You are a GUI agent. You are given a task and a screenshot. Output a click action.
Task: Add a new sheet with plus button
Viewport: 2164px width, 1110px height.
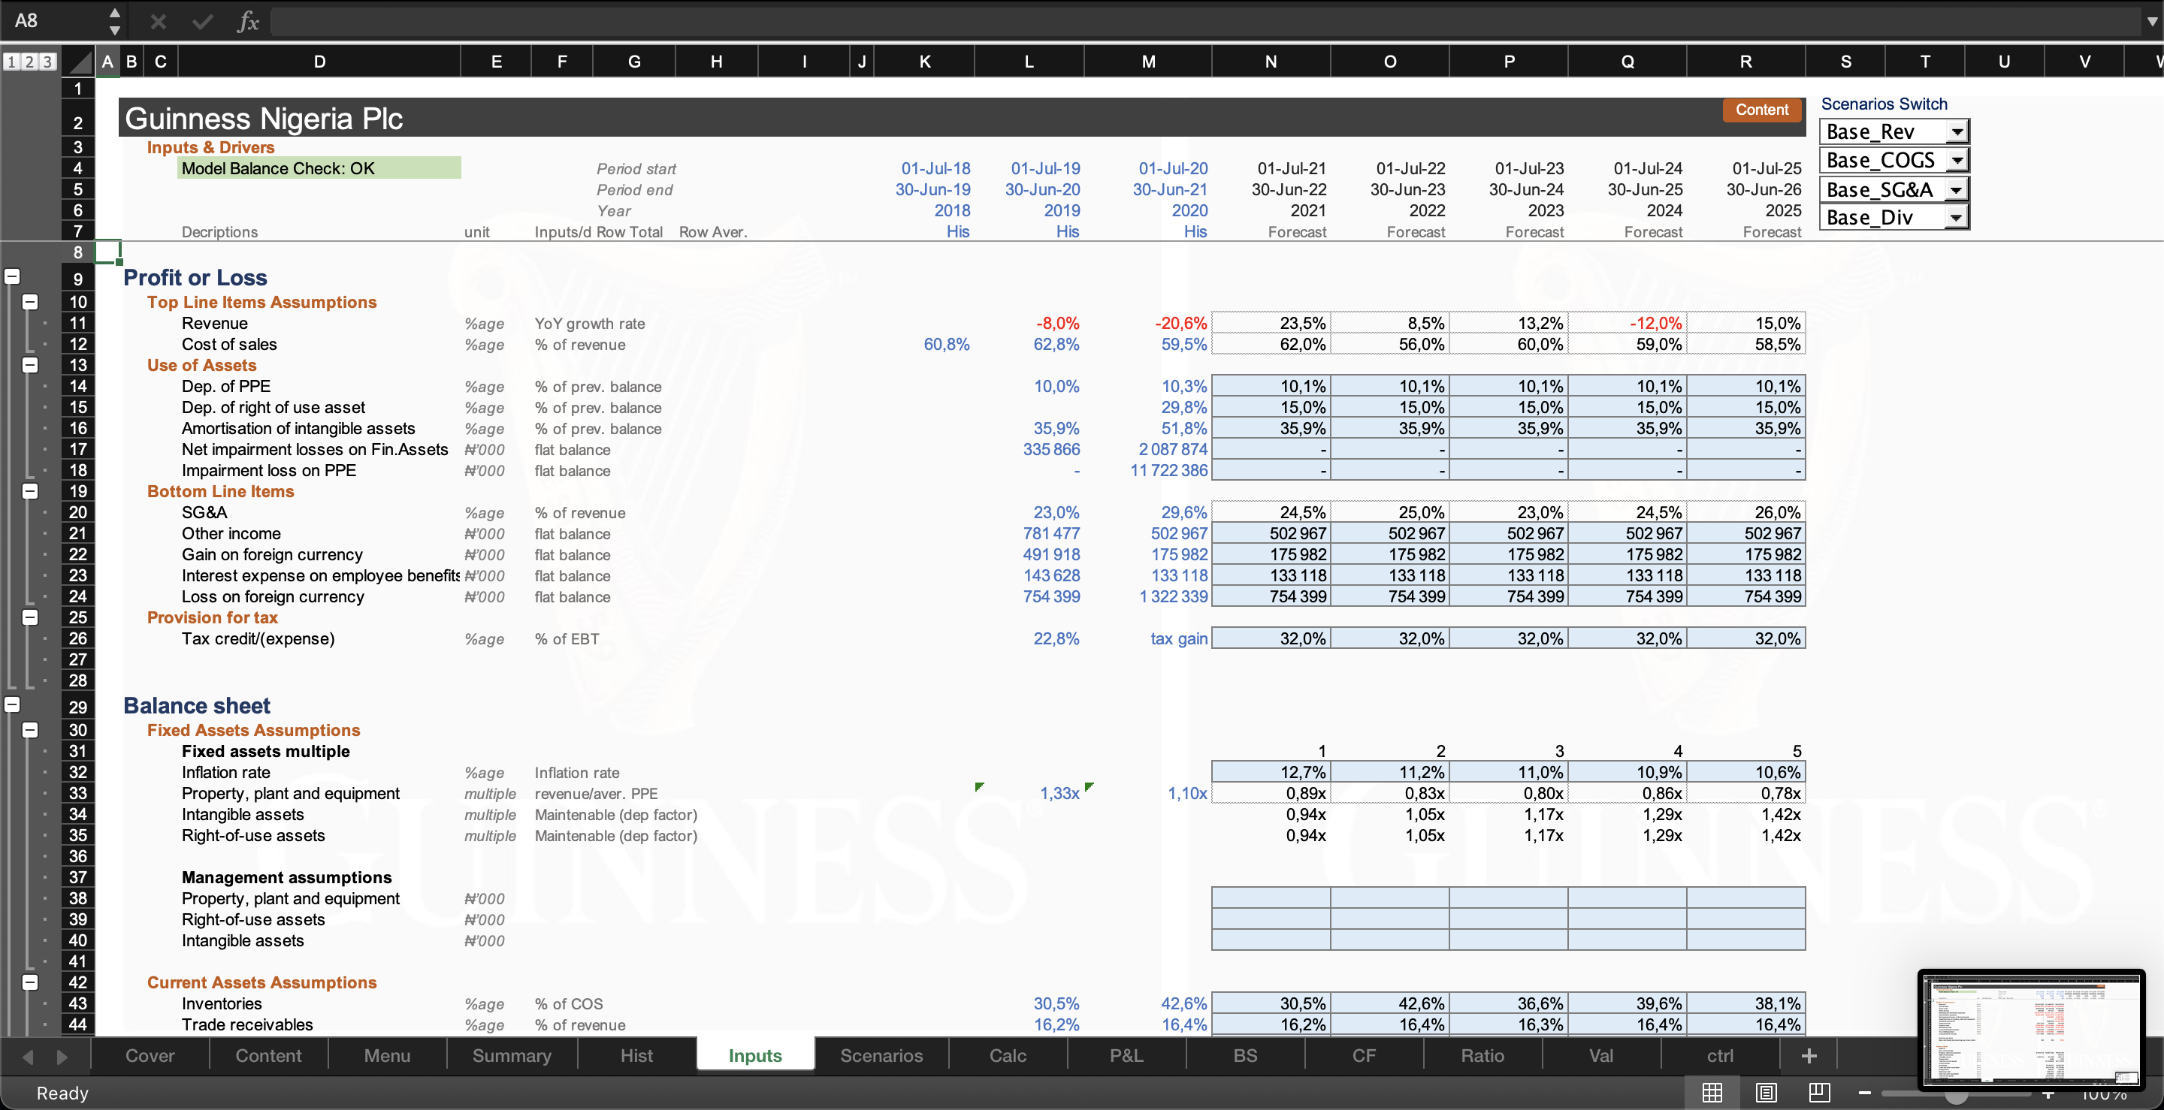[x=1809, y=1055]
